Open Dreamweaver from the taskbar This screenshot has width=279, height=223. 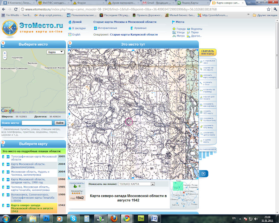coord(141,218)
